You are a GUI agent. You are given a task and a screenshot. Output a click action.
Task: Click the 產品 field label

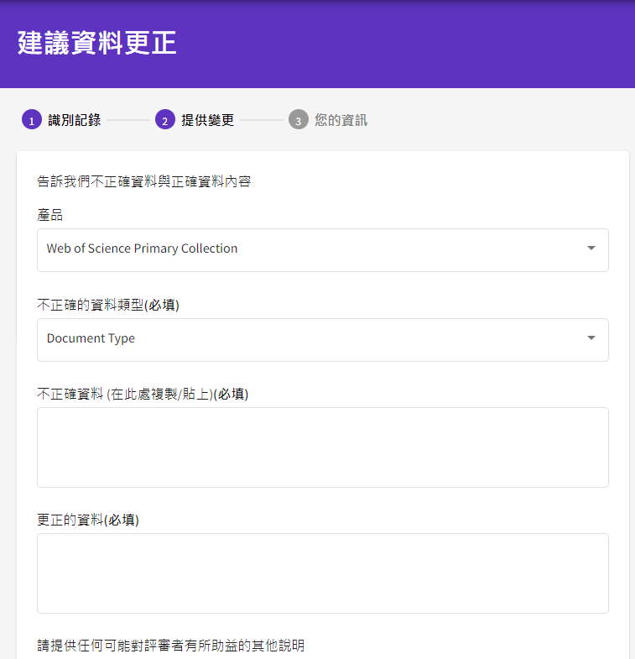click(x=49, y=215)
